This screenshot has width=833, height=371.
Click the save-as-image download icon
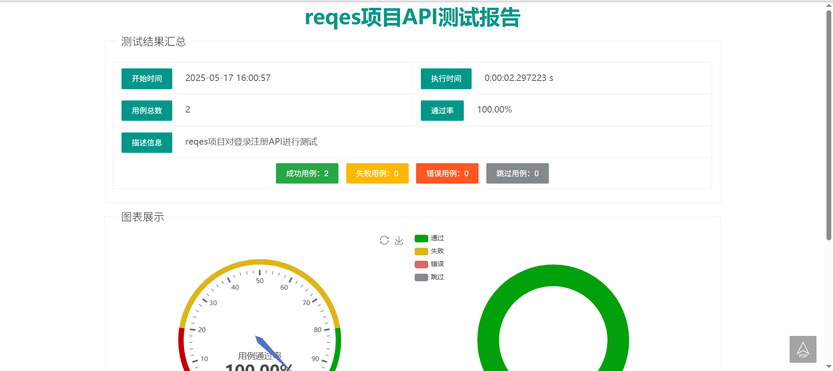[399, 240]
